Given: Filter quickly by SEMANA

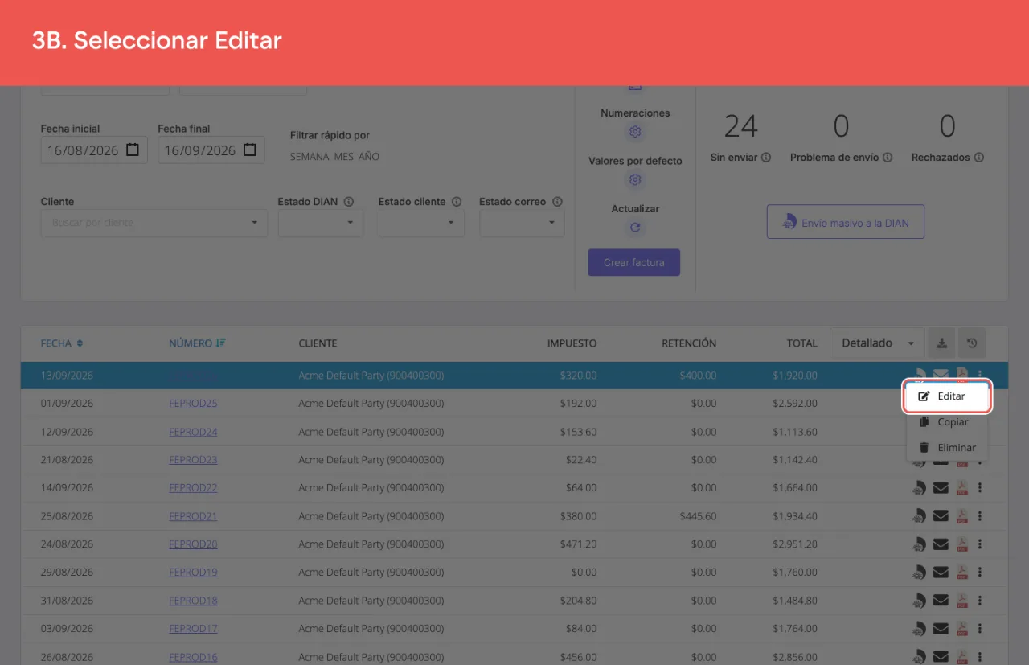Looking at the screenshot, I should pos(310,157).
